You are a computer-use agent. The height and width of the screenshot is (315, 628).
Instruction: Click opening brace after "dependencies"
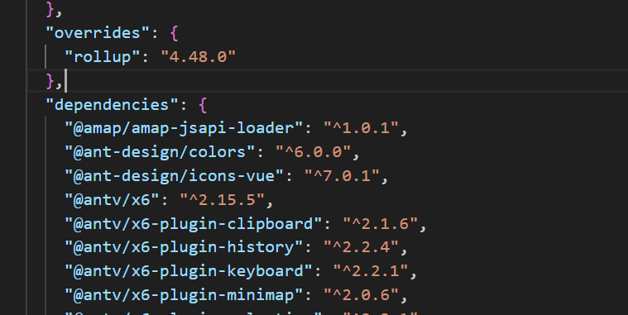coord(203,105)
